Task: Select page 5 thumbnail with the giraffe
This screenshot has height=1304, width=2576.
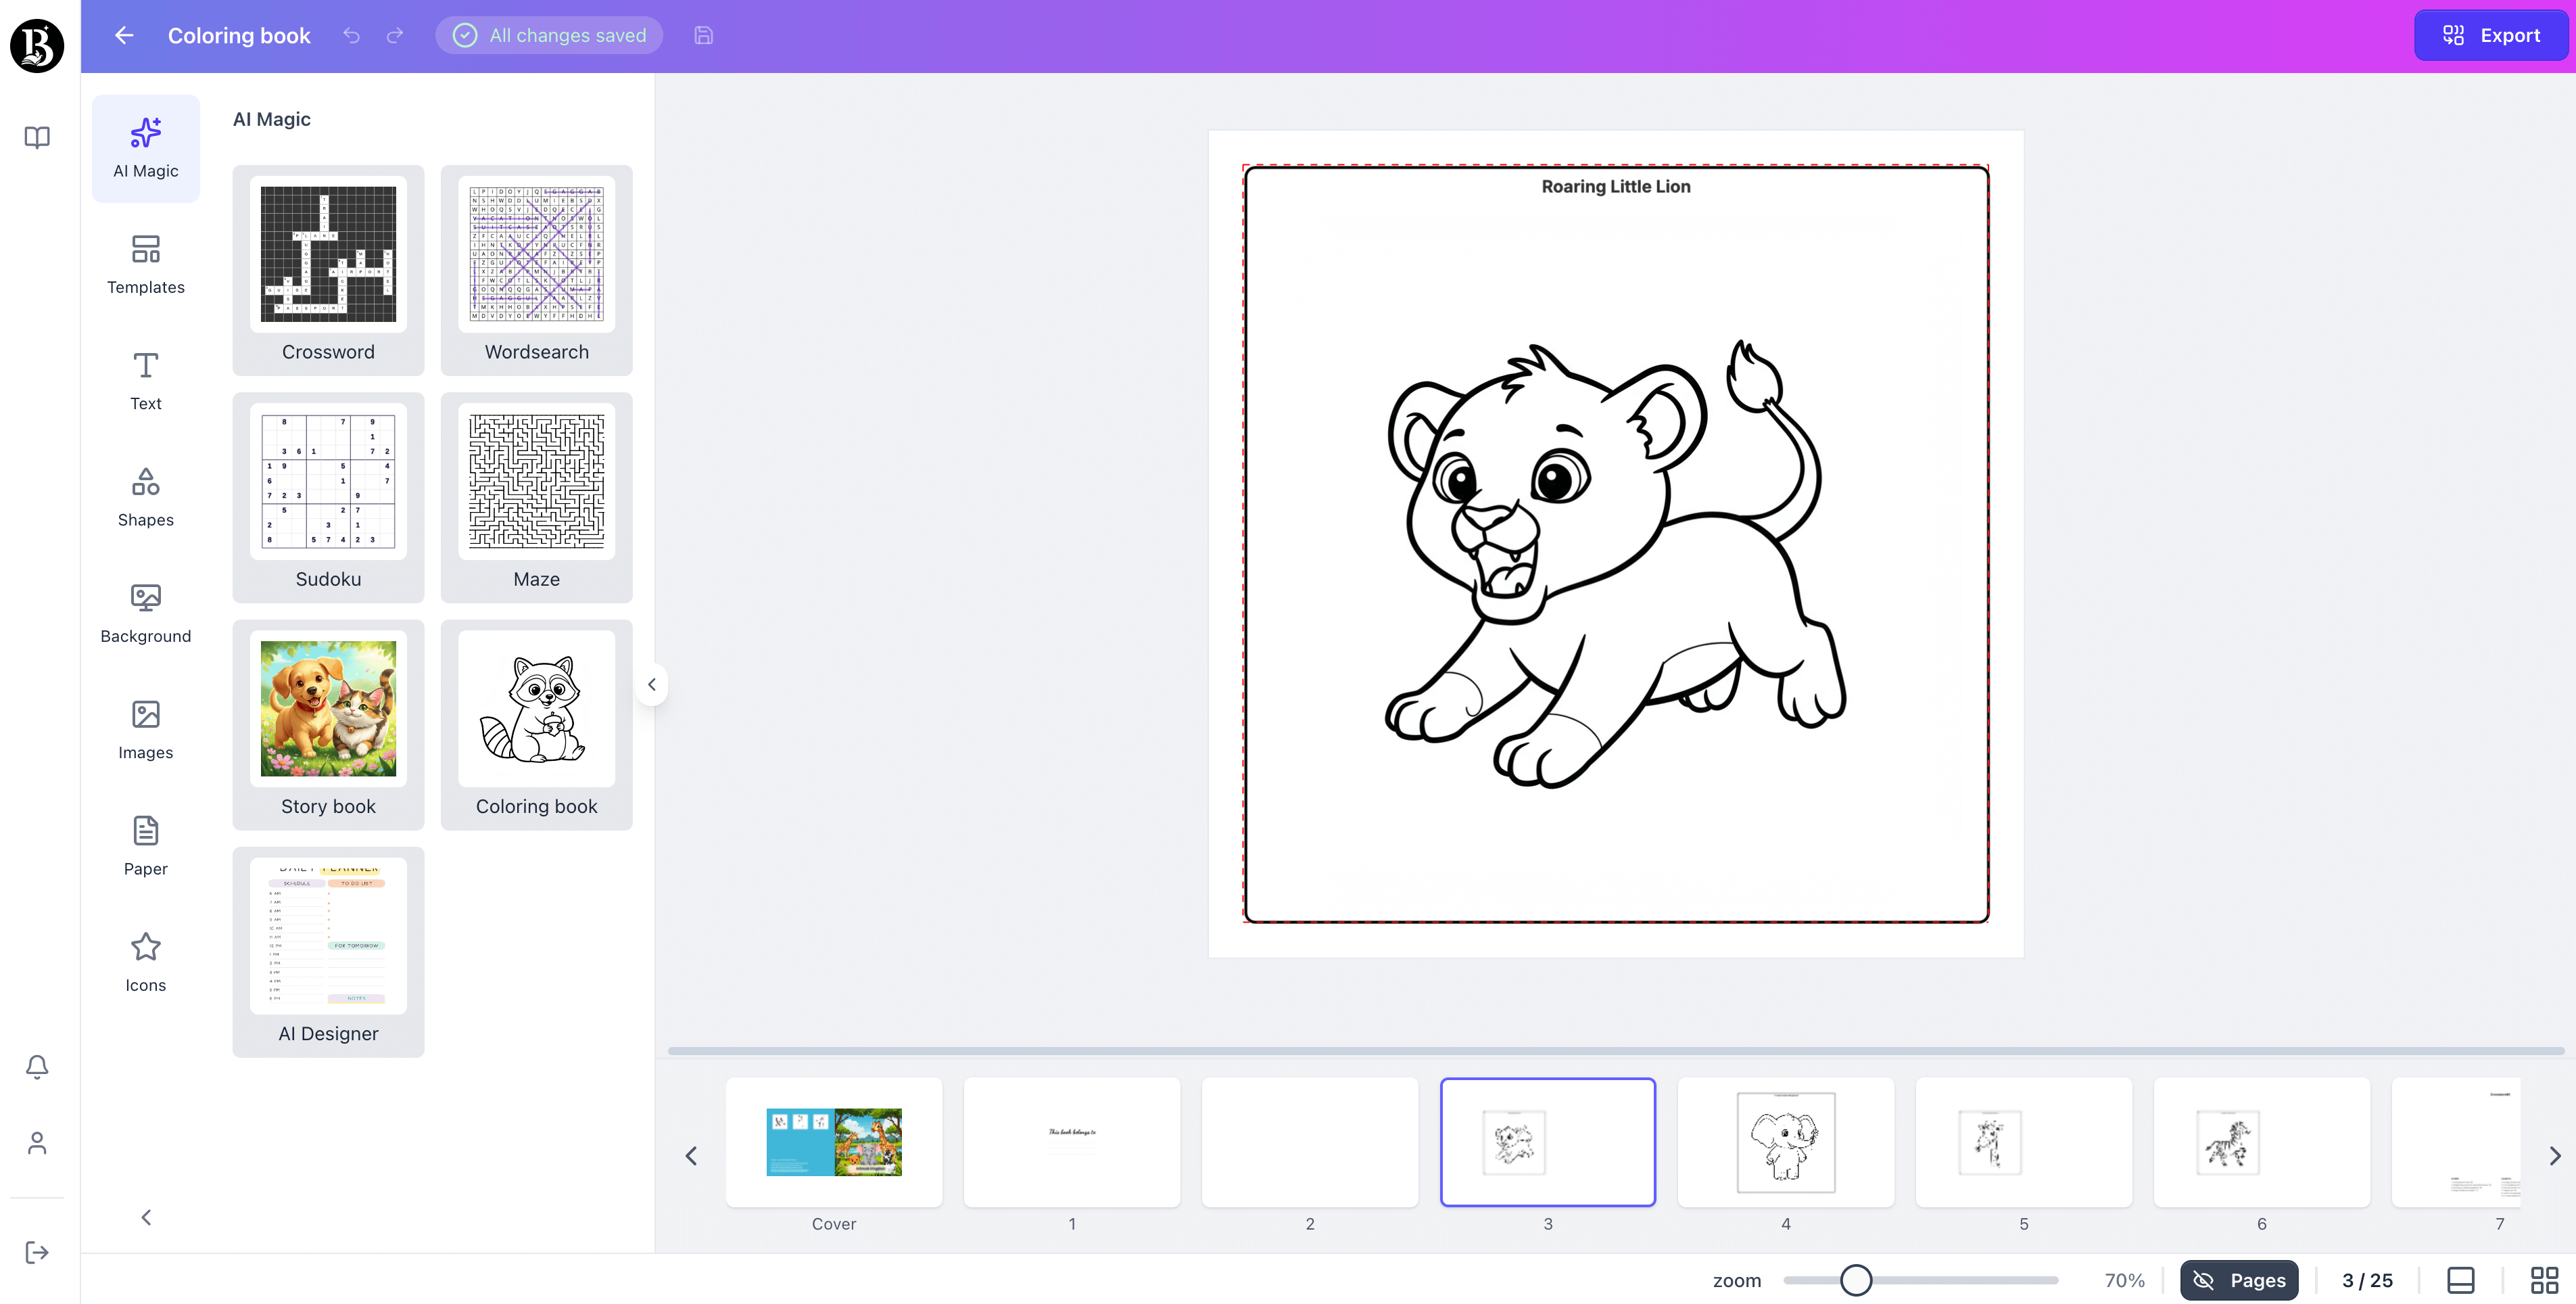Action: click(2024, 1142)
